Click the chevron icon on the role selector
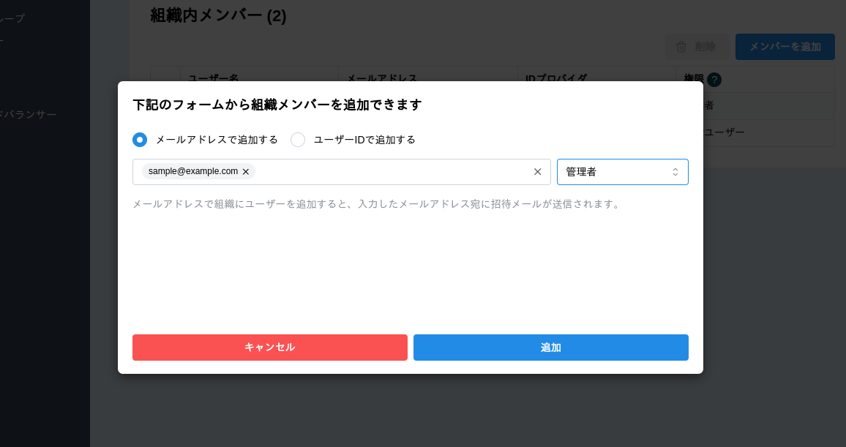This screenshot has height=447, width=846. tap(675, 171)
